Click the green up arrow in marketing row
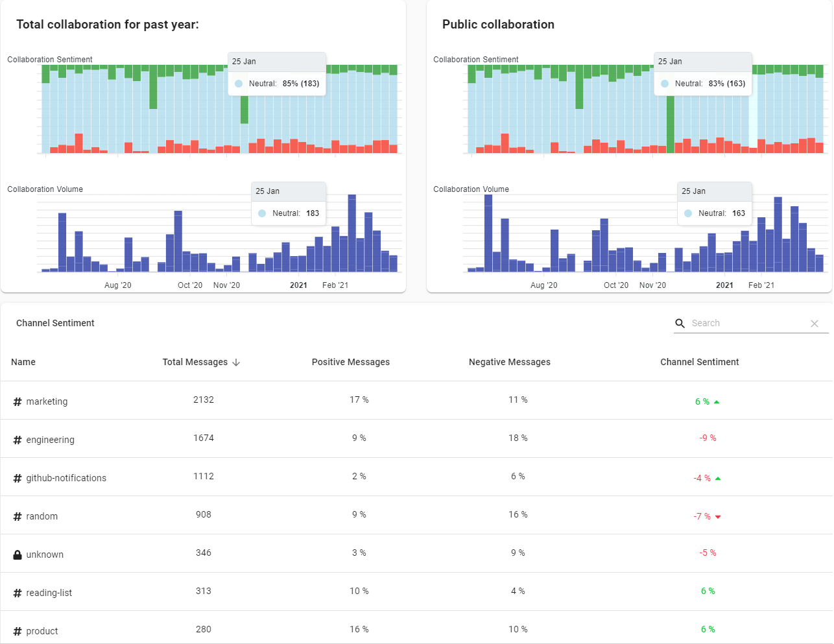The width and height of the screenshot is (834, 644). point(717,402)
